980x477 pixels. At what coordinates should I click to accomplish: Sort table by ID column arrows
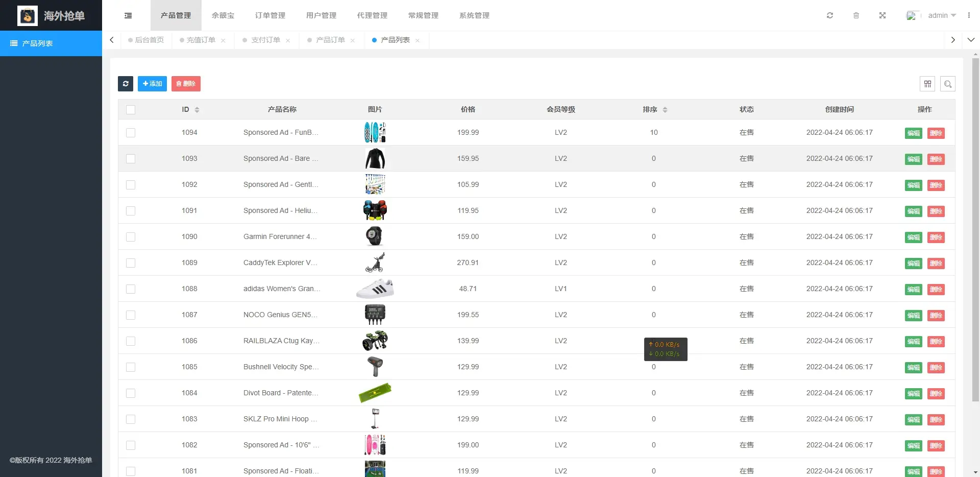197,110
